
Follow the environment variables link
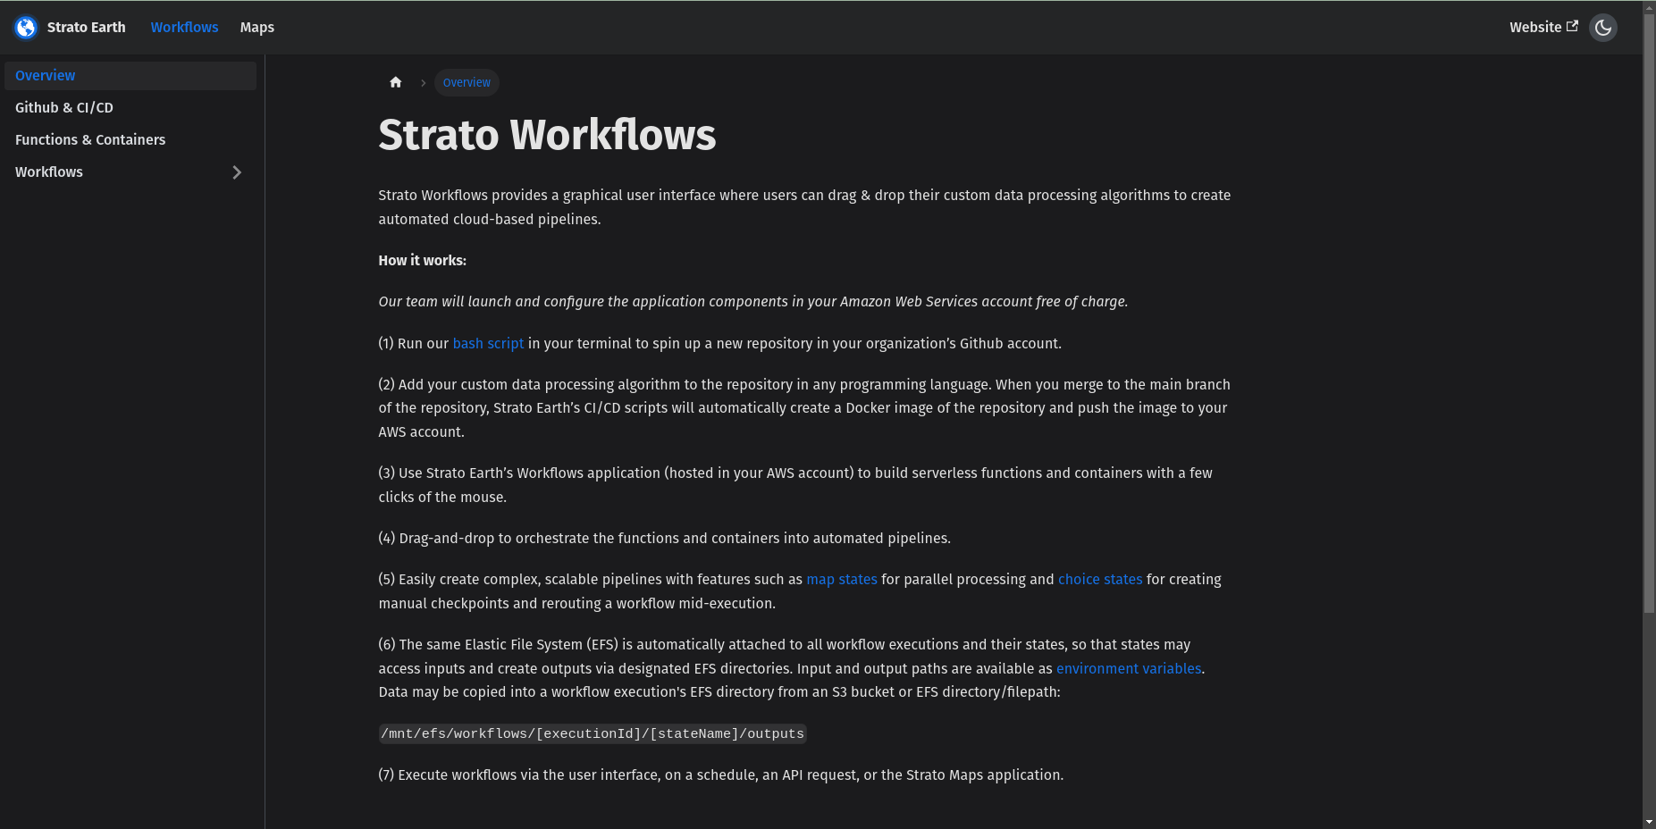click(1129, 669)
